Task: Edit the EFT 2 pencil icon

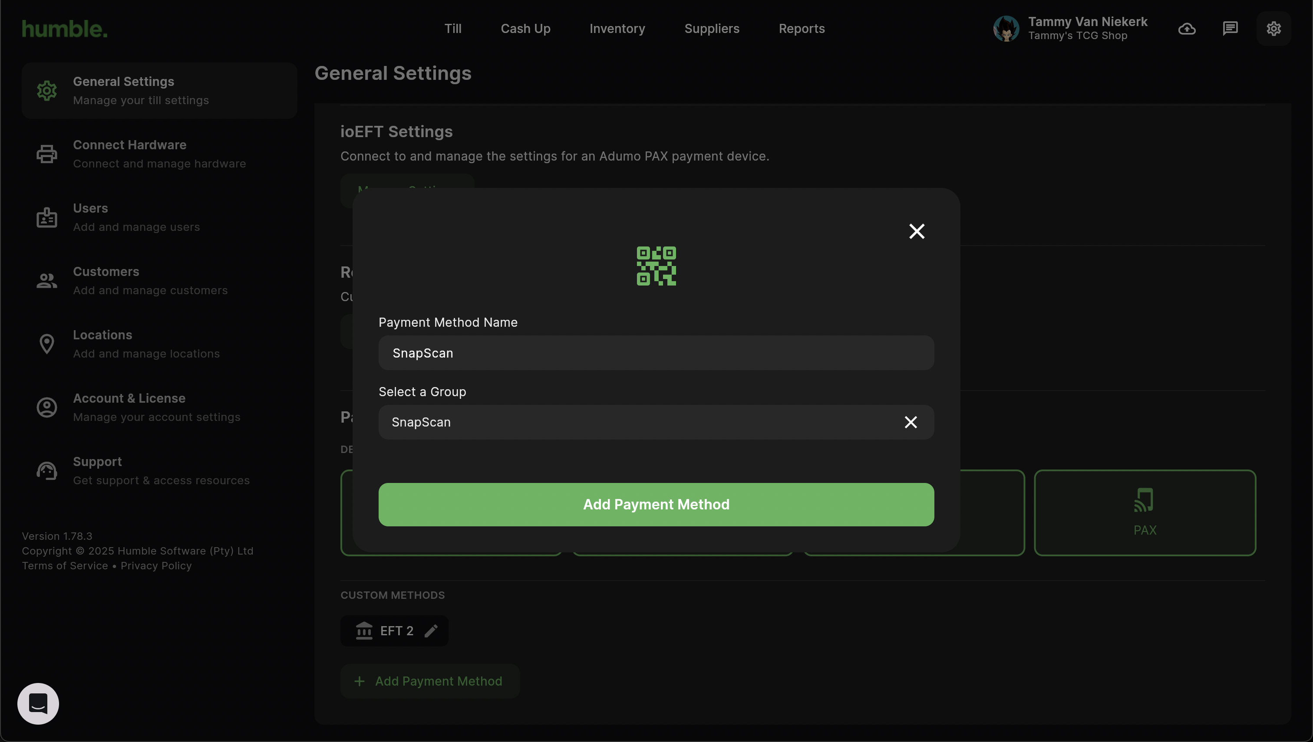Action: click(x=431, y=631)
